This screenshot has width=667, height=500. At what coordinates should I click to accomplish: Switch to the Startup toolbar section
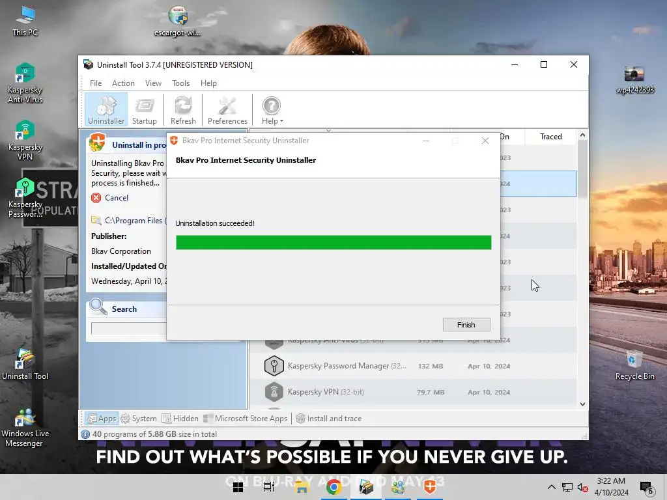(x=145, y=109)
